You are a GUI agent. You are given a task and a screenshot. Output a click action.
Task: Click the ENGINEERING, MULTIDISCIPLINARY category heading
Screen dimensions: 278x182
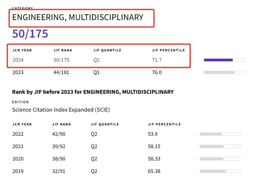coord(78,17)
